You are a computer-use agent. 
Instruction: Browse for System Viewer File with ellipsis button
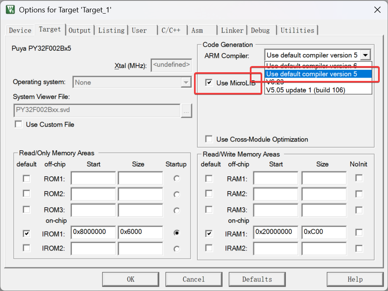tap(186, 111)
